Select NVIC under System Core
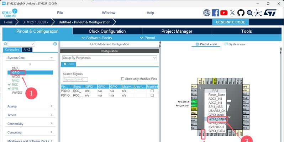Screen dimensions: 284x142 [15, 81]
